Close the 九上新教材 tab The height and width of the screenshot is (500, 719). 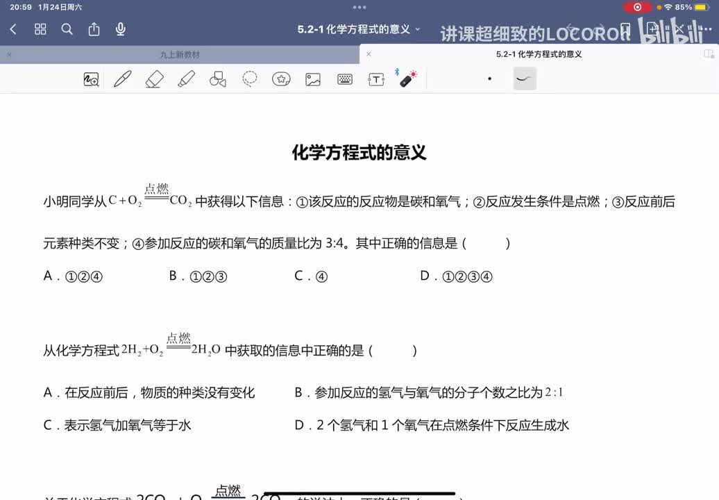9,55
